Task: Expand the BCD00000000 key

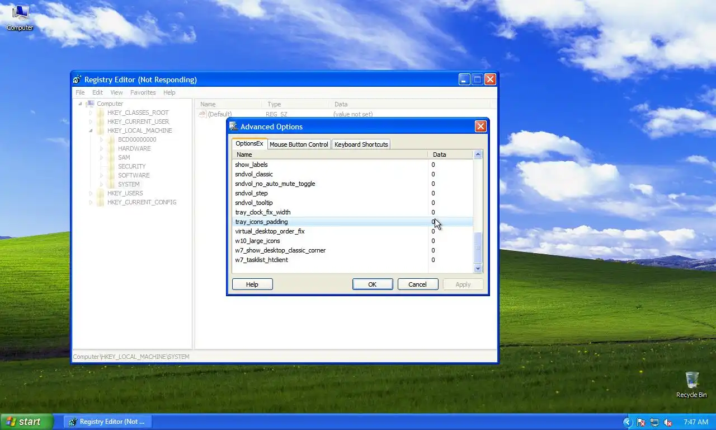Action: click(x=101, y=139)
